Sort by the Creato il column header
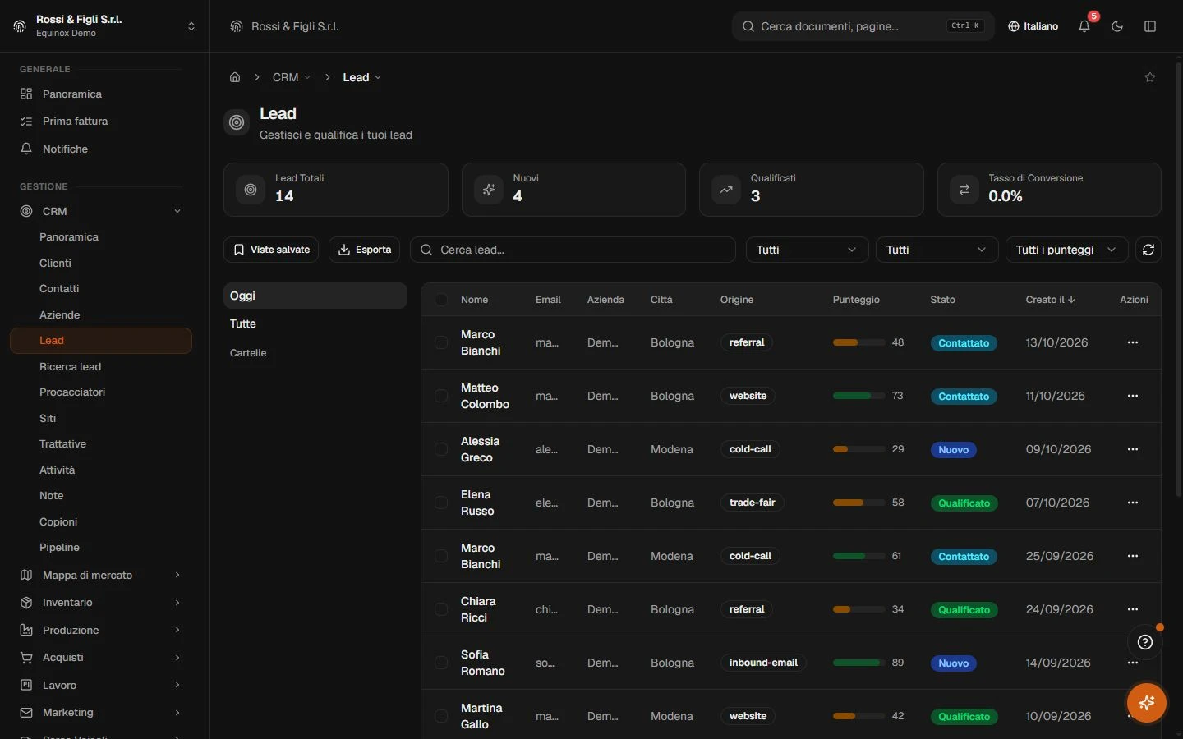This screenshot has width=1183, height=739. [x=1050, y=300]
